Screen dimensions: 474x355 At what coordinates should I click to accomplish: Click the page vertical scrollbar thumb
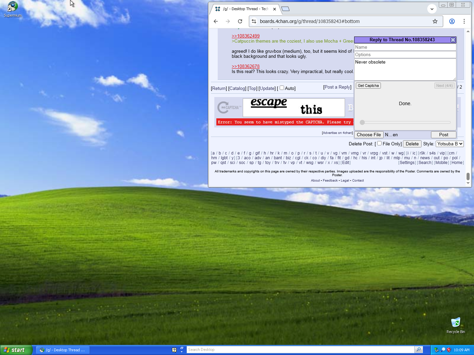coord(468,176)
